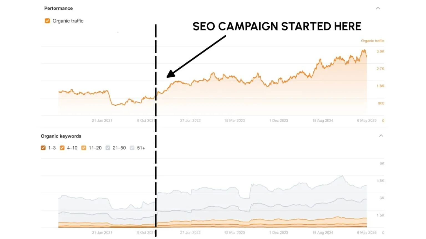The width and height of the screenshot is (426, 239).
Task: Select the Performance section title
Action: click(58, 8)
